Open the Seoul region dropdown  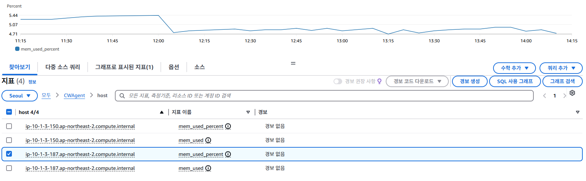pos(20,96)
